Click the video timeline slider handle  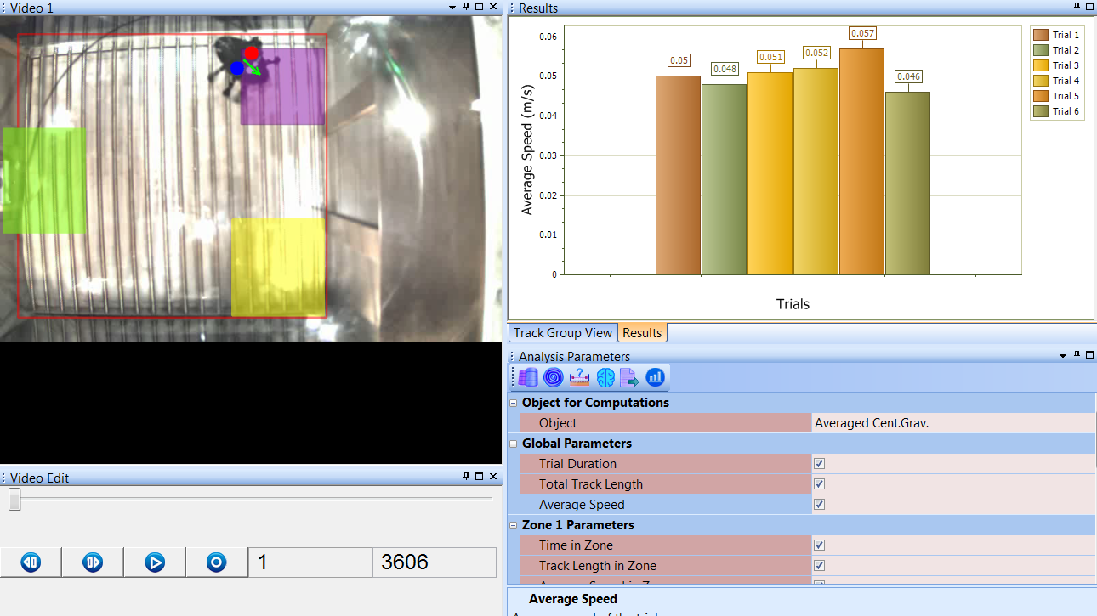coord(14,500)
